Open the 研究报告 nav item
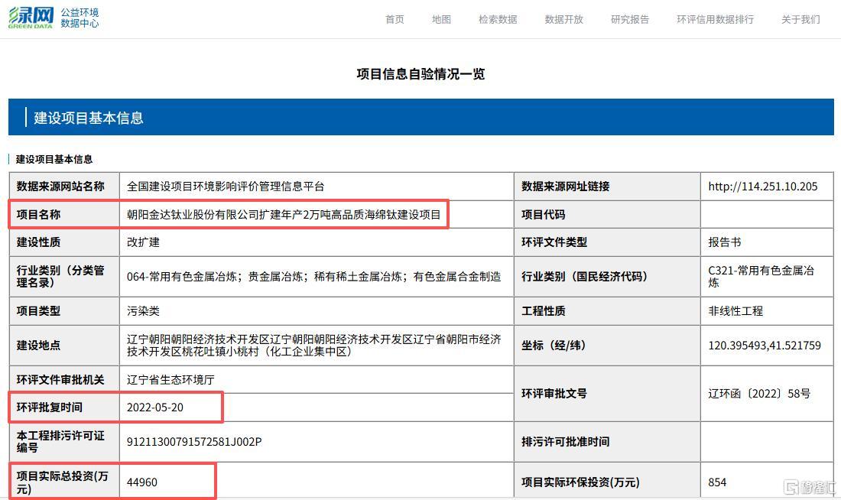This screenshot has width=841, height=500. tap(630, 19)
